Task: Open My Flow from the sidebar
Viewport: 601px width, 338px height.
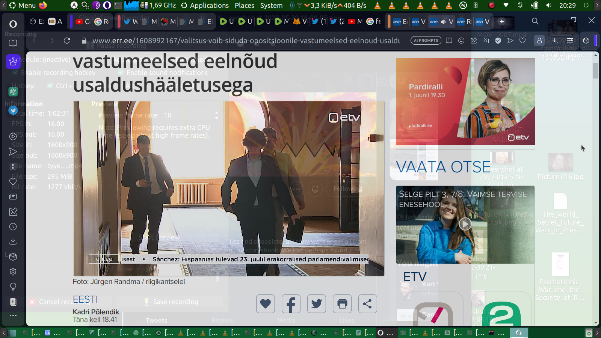Action: [x=13, y=152]
